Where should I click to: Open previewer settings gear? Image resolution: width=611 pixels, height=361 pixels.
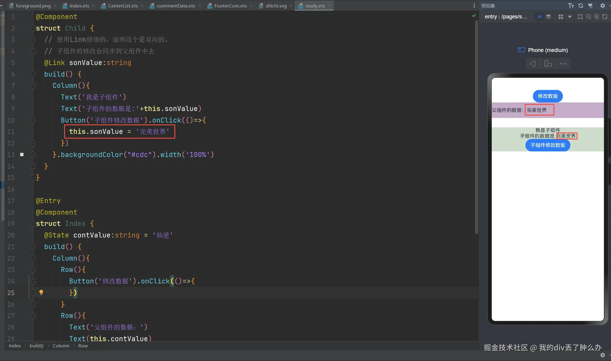[602, 6]
